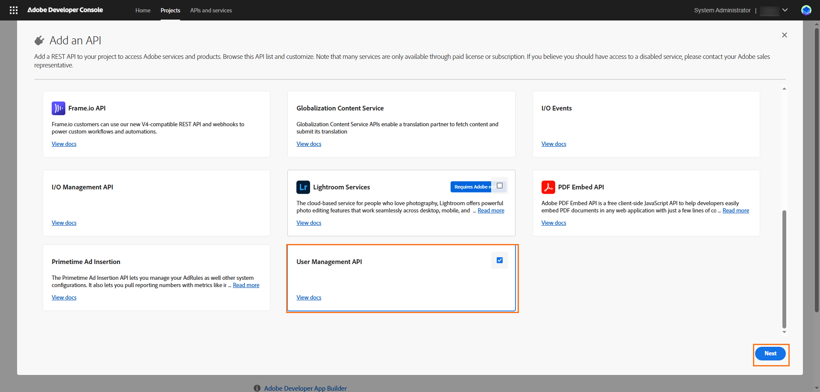Click the System Administrator role label
This screenshot has width=820, height=392.
722,10
